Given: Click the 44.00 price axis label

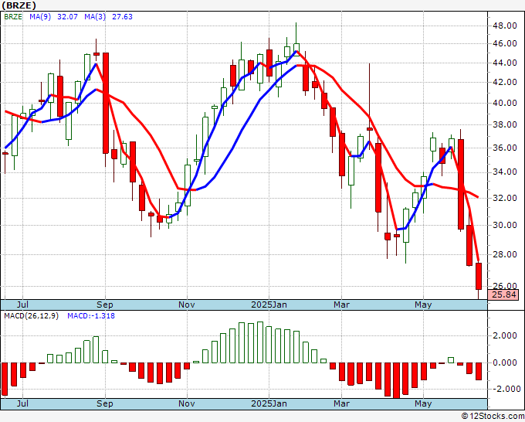Looking at the screenshot, I should coord(505,63).
